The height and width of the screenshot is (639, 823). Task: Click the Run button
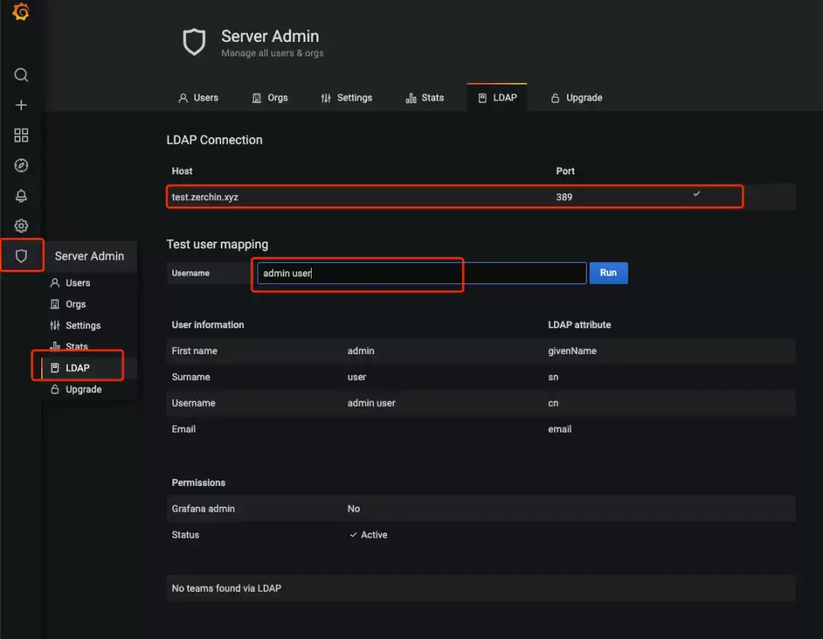click(x=608, y=273)
